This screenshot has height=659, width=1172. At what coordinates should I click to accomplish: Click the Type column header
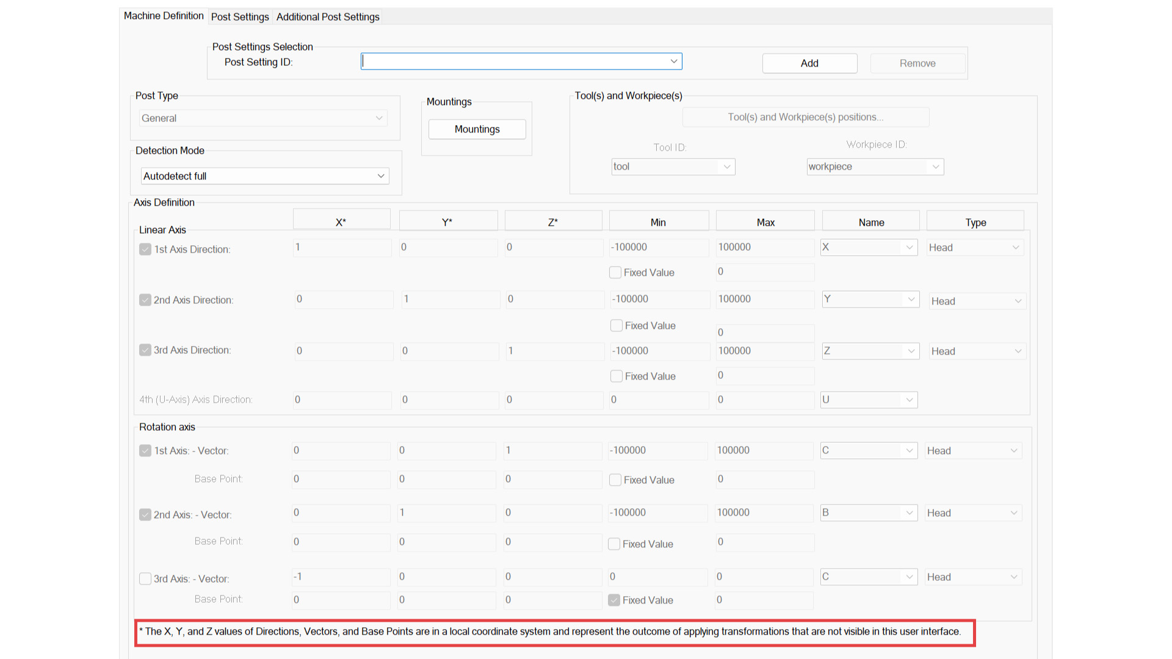[975, 220]
